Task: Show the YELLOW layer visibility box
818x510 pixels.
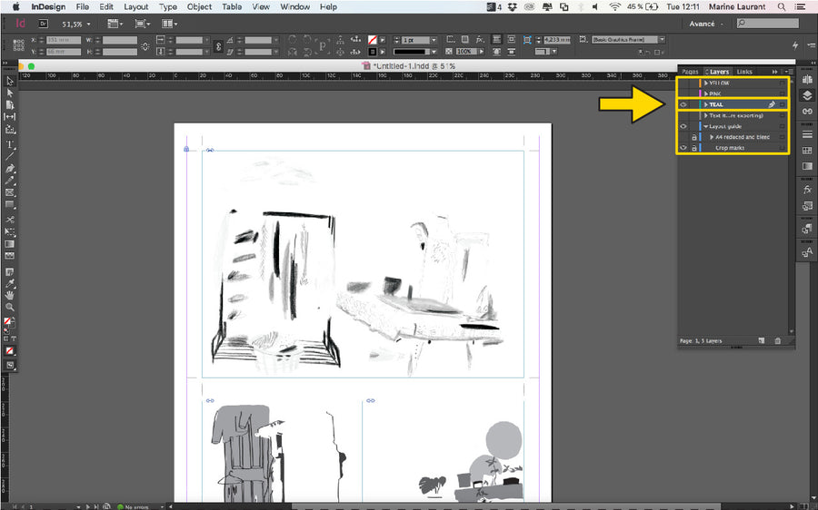Action: pyautogui.click(x=683, y=83)
